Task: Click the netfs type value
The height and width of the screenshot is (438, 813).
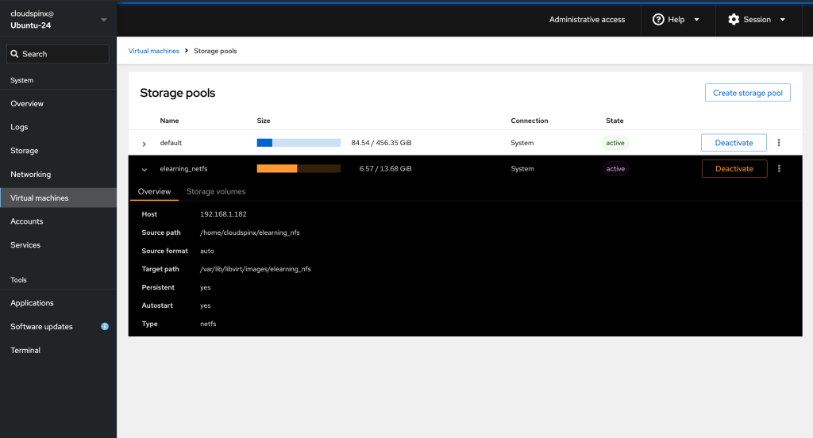Action: point(208,324)
